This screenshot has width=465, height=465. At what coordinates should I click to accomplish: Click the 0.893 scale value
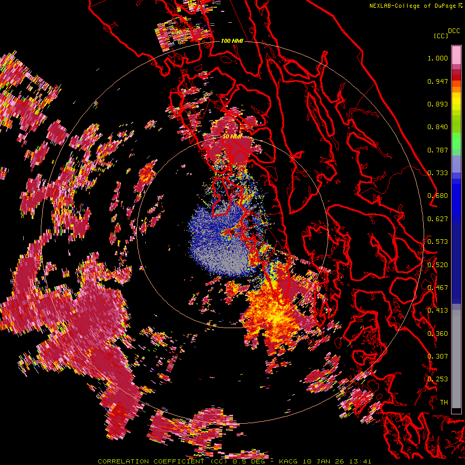[438, 104]
